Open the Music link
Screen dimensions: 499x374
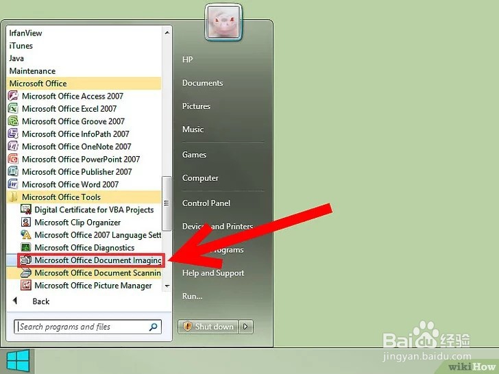pyautogui.click(x=193, y=129)
